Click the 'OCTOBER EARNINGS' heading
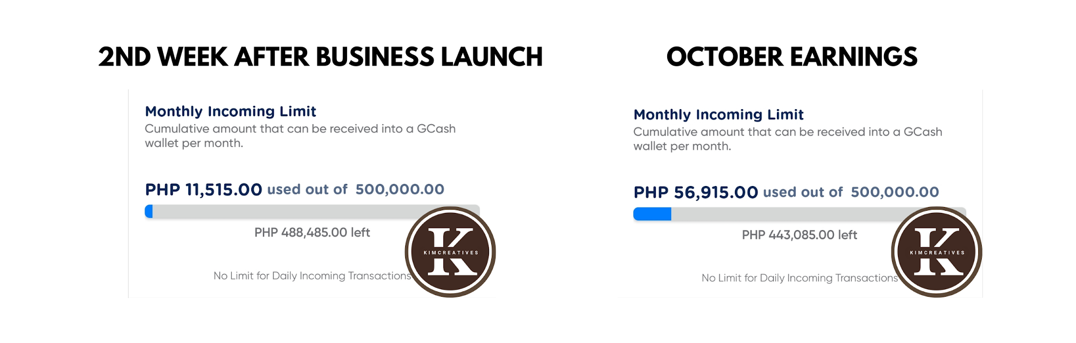 tap(792, 57)
